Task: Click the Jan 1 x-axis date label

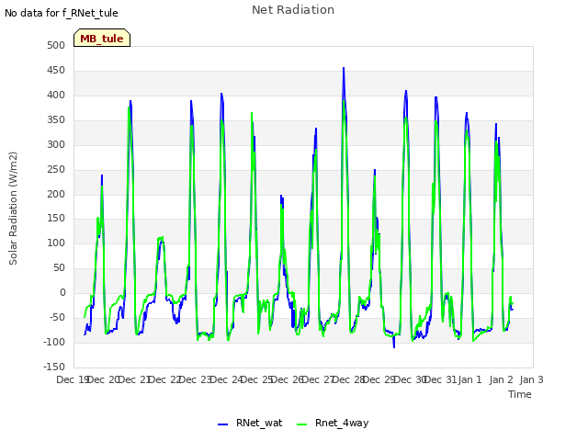Action: click(469, 379)
